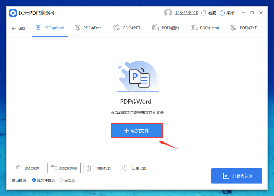Click the PDF转TXT tab icon
Image resolution: width=274 pixels, height=196 pixels.
coord(233,28)
